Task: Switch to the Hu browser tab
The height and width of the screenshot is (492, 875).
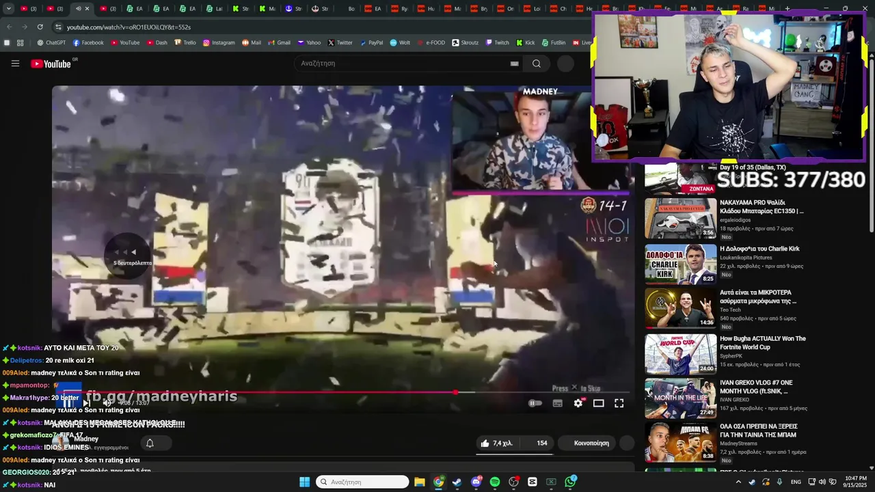Action: click(426, 9)
